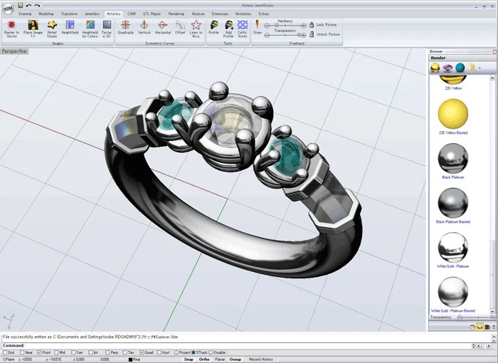The image size is (498, 363).
Task: Click the highlighted render icon at browser bottom
Action: tap(480, 327)
